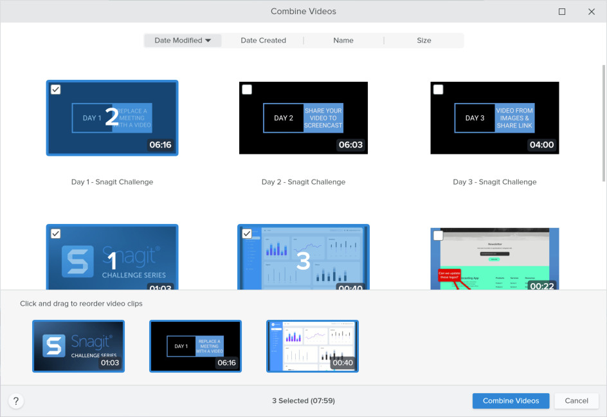Click the video list vertical scrollbar
607x417 pixels.
pyautogui.click(x=604, y=124)
